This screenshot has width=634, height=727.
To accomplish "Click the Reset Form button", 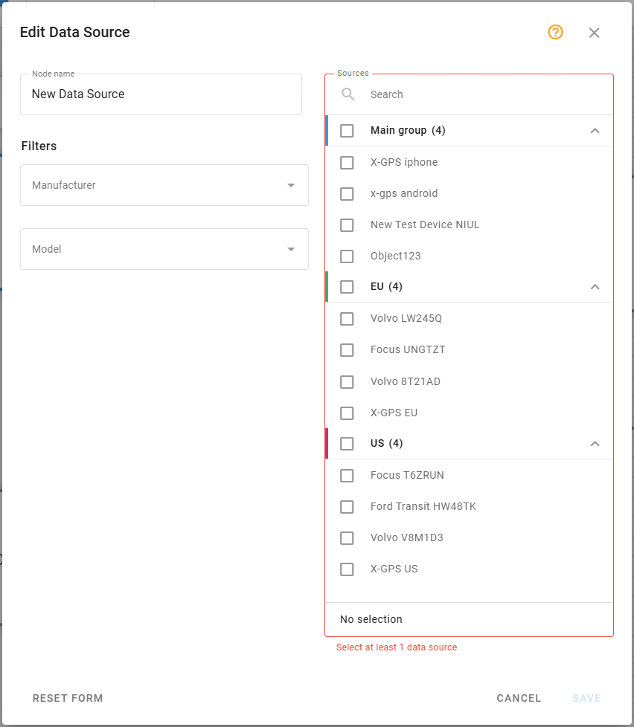I will [68, 698].
